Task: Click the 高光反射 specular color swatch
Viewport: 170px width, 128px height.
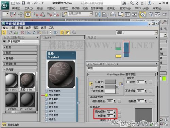Action: coord(110,91)
